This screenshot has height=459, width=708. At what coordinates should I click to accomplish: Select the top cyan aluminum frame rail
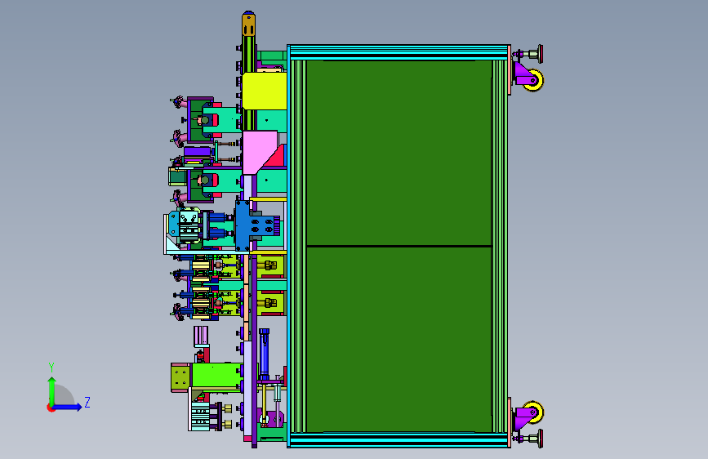point(399,52)
